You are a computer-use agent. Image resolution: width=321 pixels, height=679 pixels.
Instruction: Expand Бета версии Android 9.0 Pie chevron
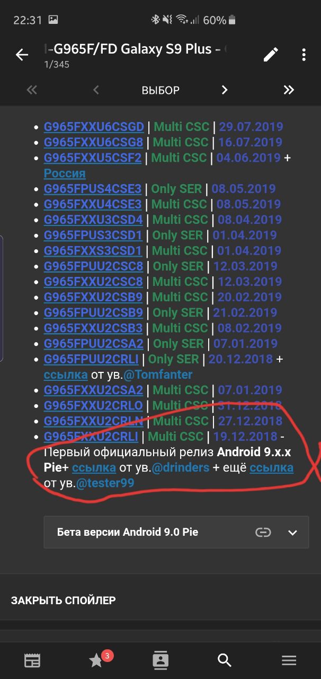[292, 532]
